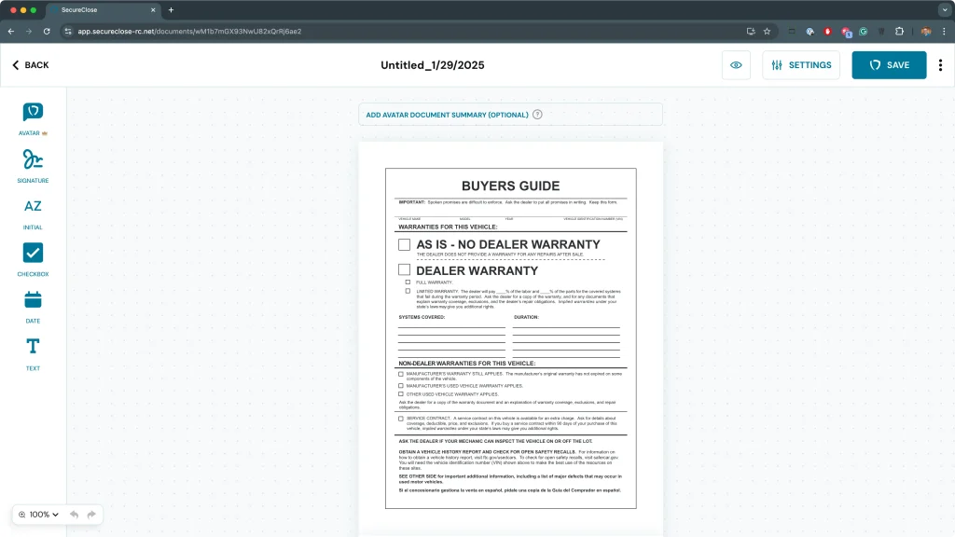
Task: Toggle document preview with eye icon
Action: point(736,65)
